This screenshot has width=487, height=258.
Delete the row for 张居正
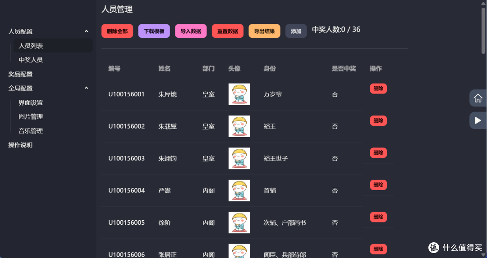[x=378, y=249]
